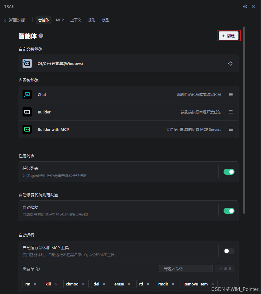Open the tool list icon for Chat

(x=231, y=95)
